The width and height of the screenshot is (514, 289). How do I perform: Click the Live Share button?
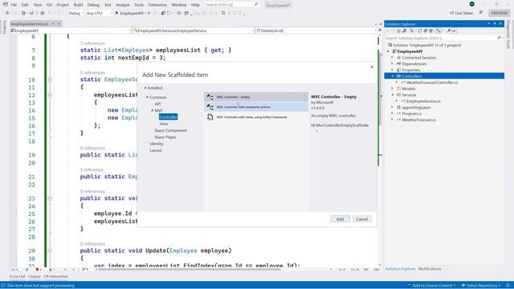pos(462,13)
